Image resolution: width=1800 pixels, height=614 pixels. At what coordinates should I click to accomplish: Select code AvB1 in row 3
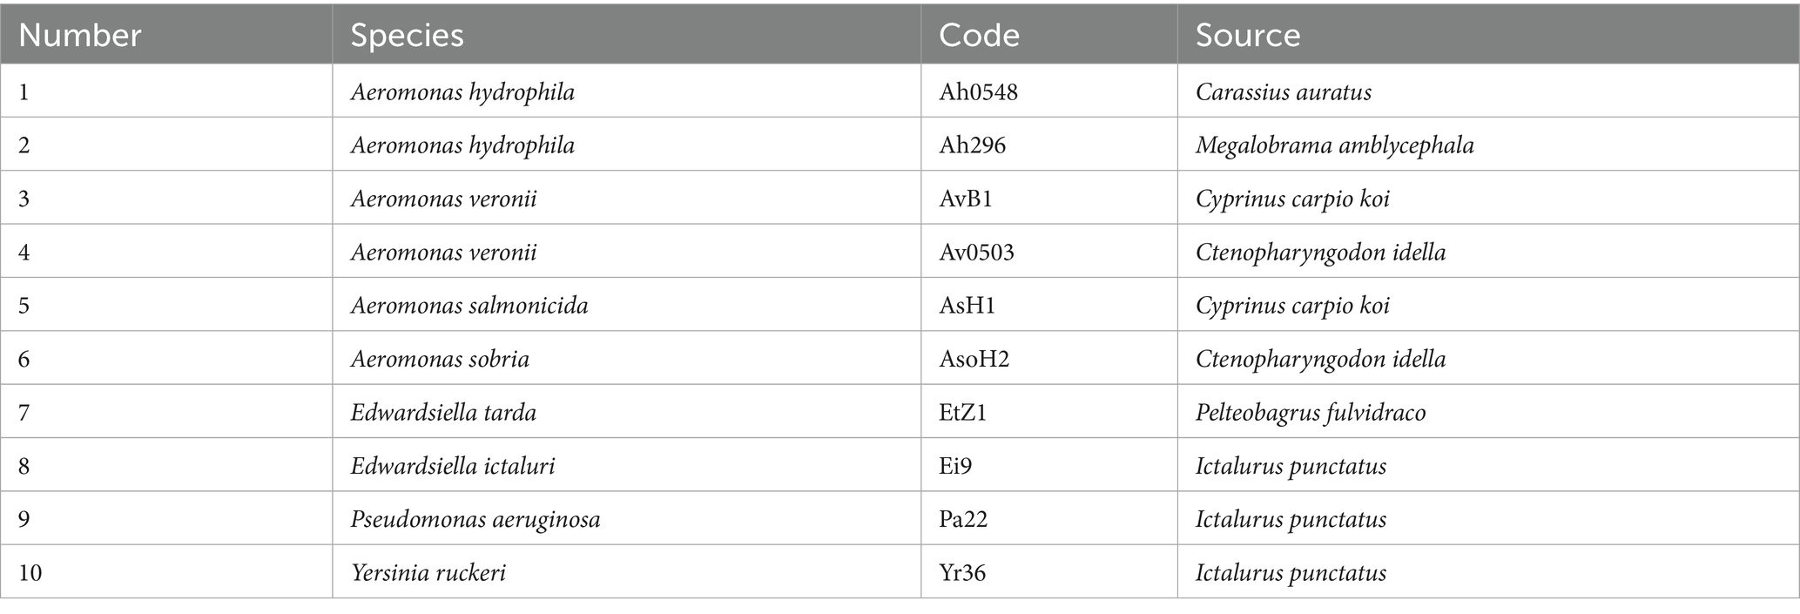coord(1049,199)
